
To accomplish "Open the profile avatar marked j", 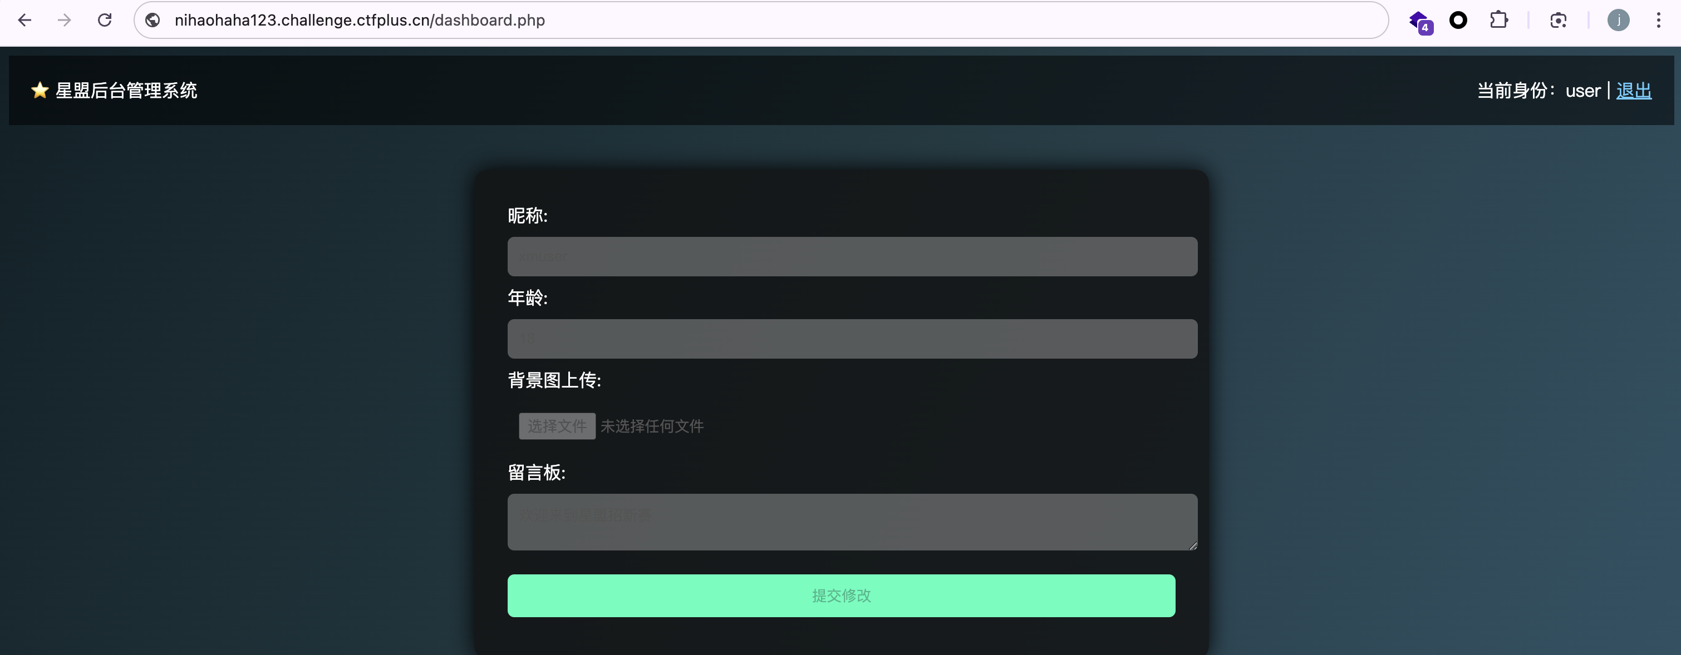I will click(1618, 20).
